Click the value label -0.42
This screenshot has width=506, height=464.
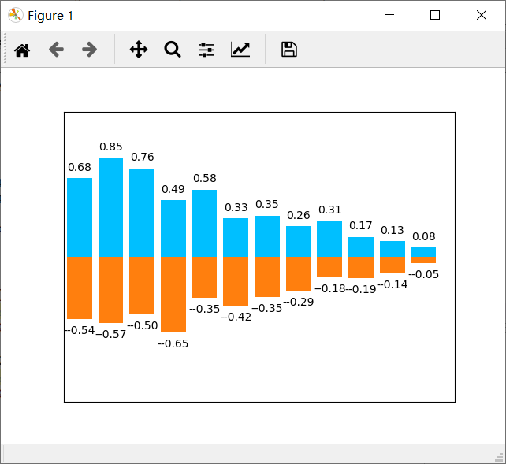[236, 317]
